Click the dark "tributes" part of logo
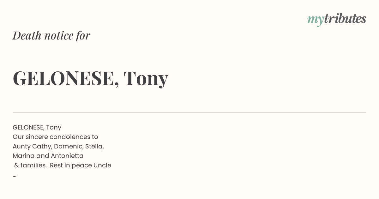 (x=345, y=19)
